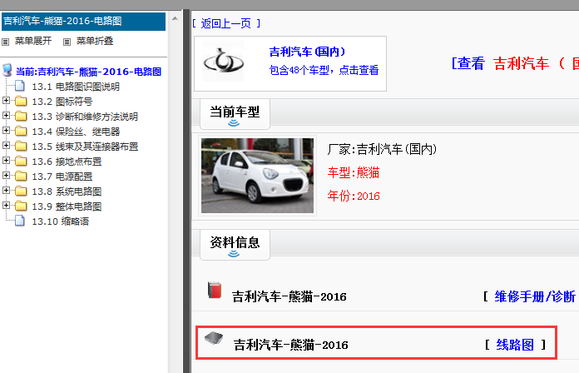
Task: Expand the 13.9 整体电路图 node
Action: (x=6, y=205)
